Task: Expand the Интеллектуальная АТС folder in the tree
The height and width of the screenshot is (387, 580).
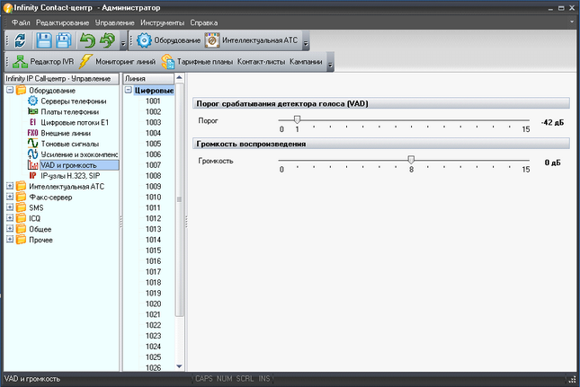Action: click(10, 186)
